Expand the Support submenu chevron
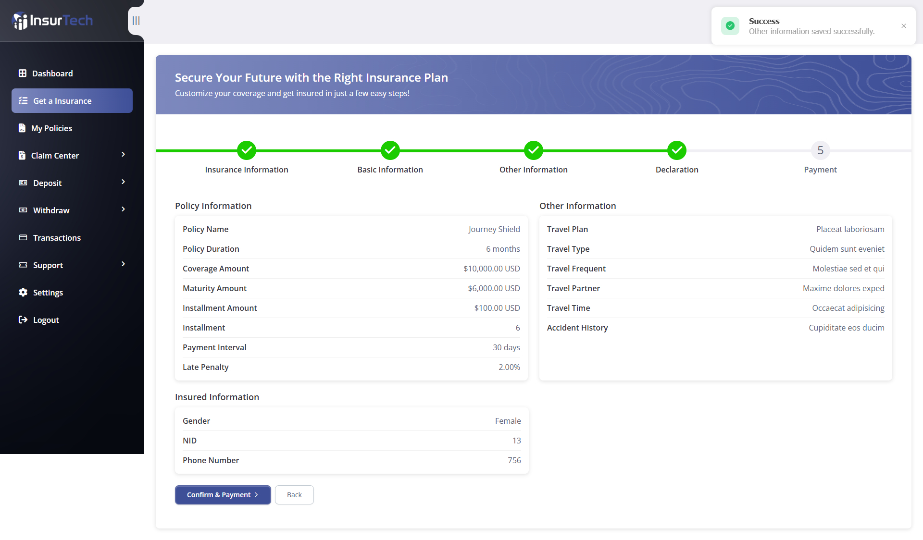 [x=124, y=264]
